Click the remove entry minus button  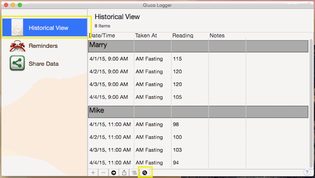point(103,172)
